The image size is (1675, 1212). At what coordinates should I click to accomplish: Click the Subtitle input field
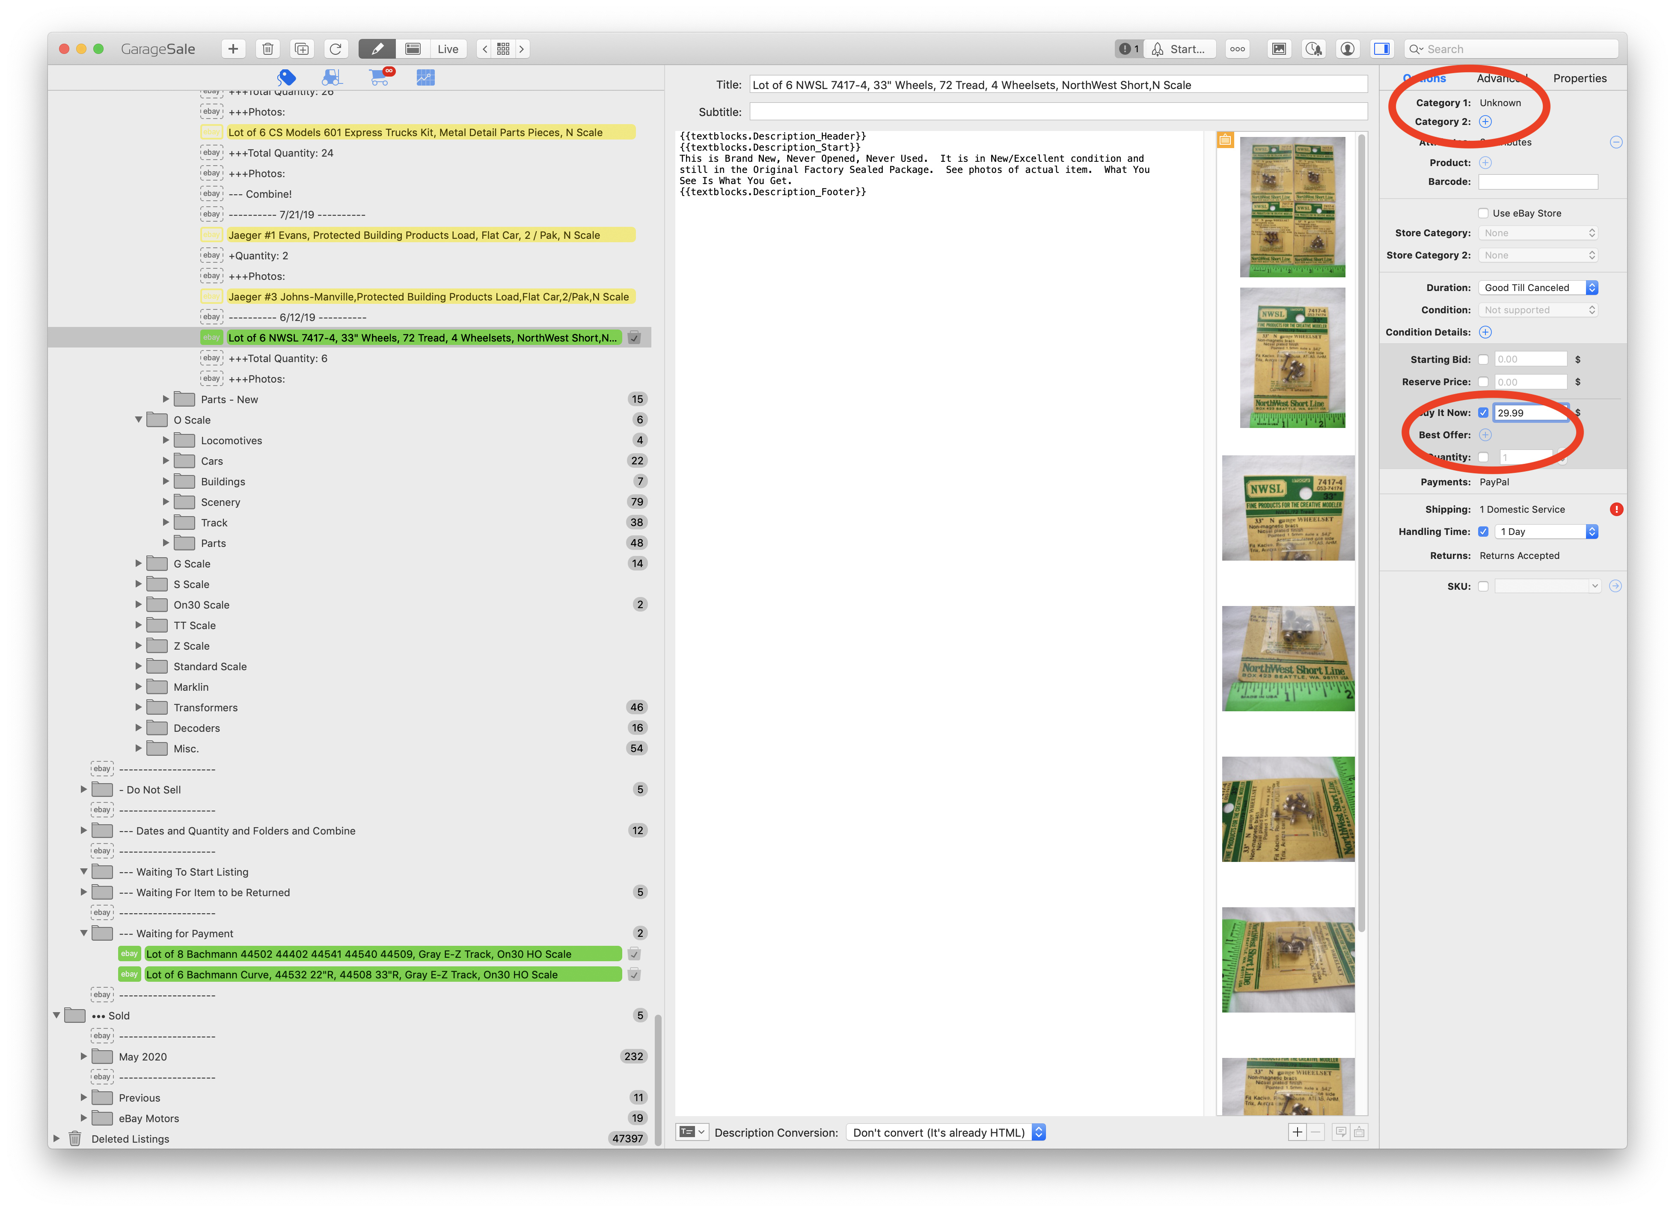point(1058,112)
